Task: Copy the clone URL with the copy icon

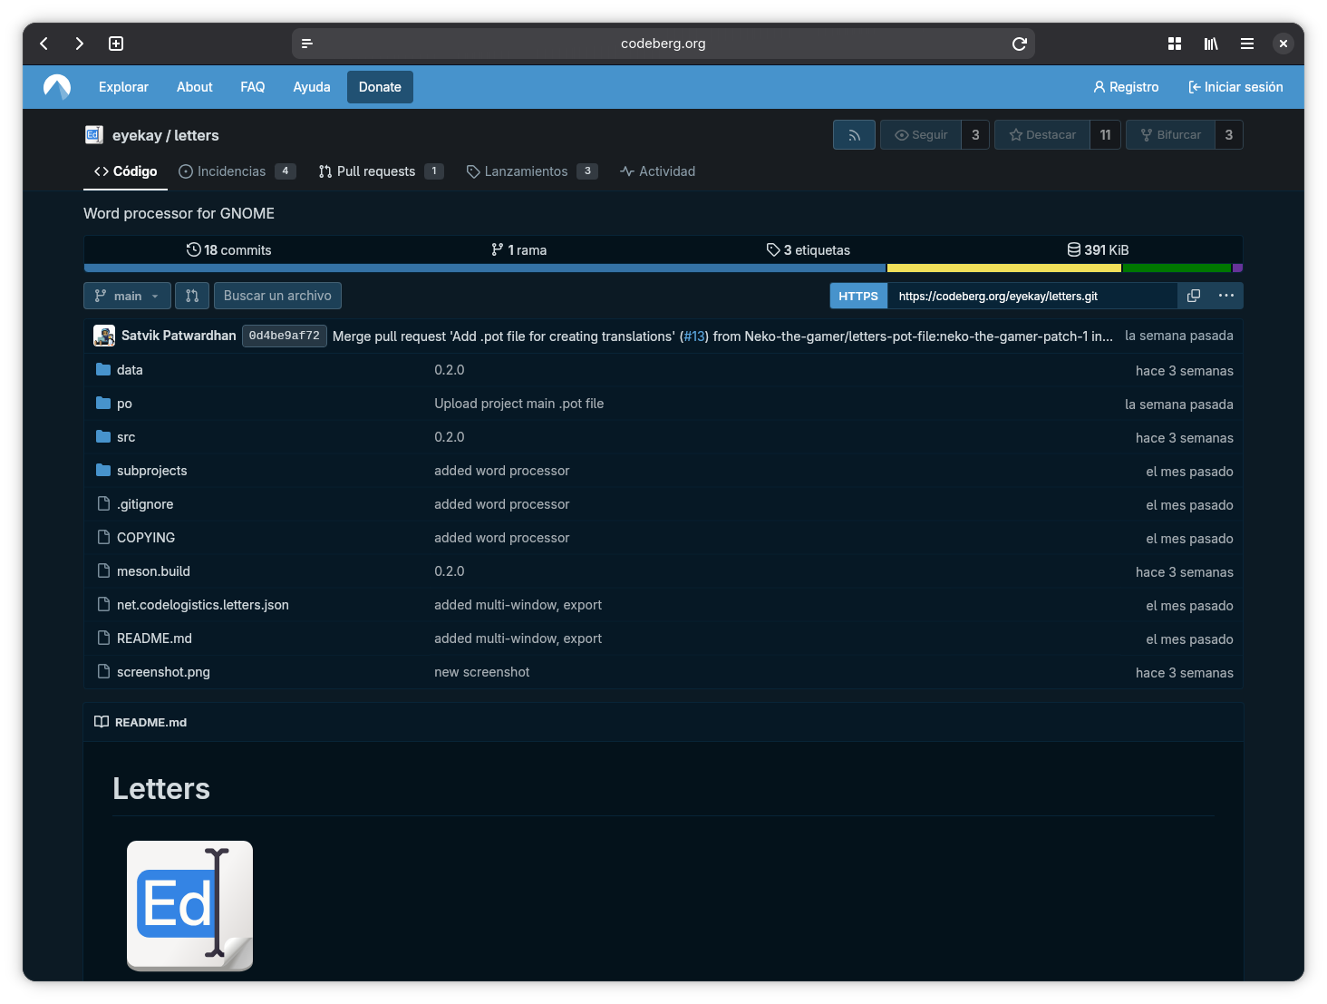Action: click(x=1193, y=296)
